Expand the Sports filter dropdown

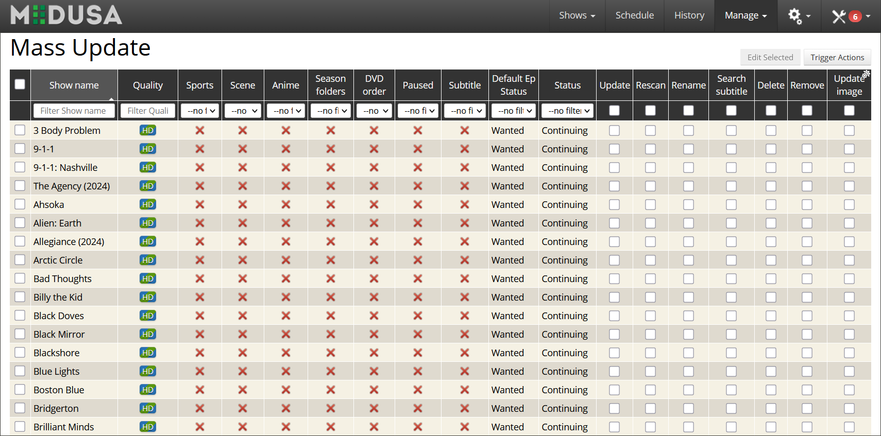pyautogui.click(x=200, y=111)
